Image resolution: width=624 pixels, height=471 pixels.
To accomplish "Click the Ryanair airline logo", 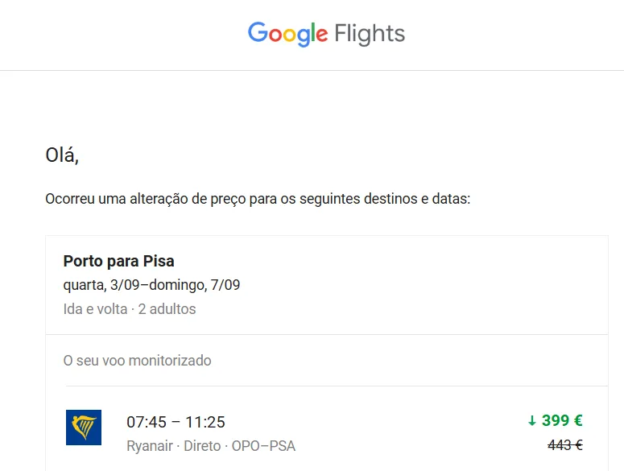I will point(84,428).
